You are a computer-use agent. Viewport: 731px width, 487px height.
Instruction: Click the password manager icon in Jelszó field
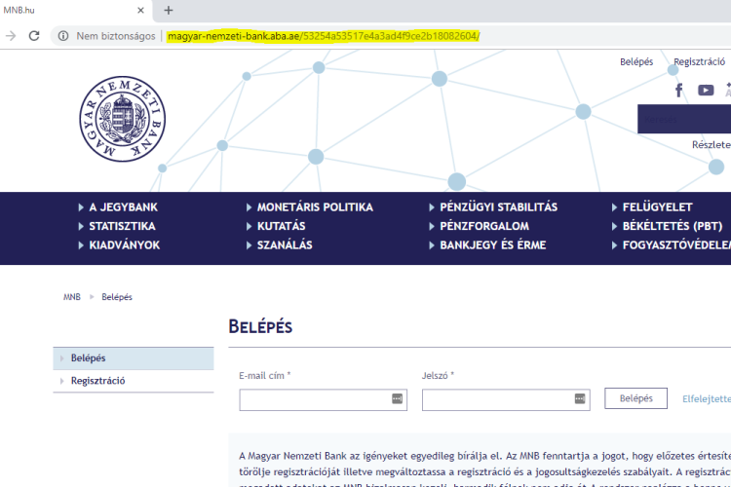coord(580,398)
